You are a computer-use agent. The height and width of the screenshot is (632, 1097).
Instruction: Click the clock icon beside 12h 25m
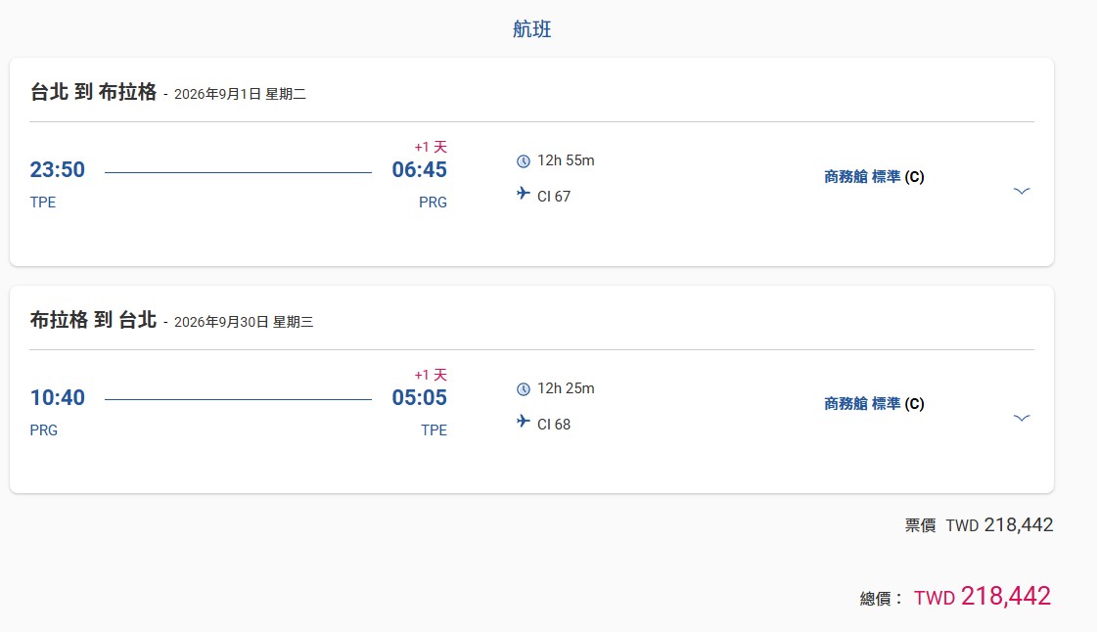click(524, 389)
